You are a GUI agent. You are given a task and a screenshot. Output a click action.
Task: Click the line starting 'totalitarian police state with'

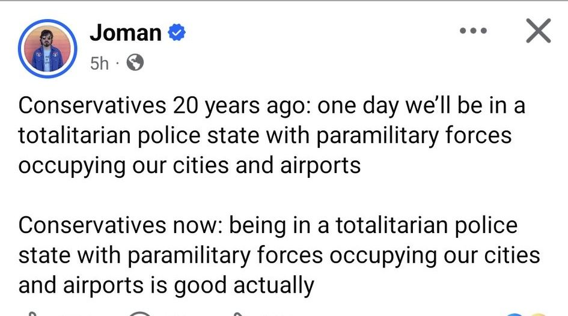point(264,135)
